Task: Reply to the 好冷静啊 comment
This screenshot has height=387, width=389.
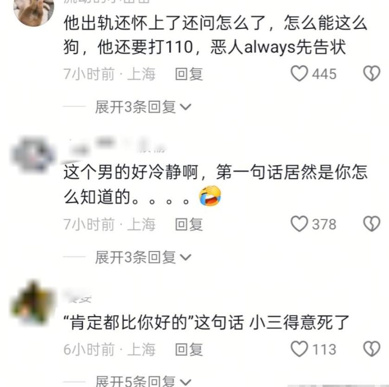Action: pos(189,224)
